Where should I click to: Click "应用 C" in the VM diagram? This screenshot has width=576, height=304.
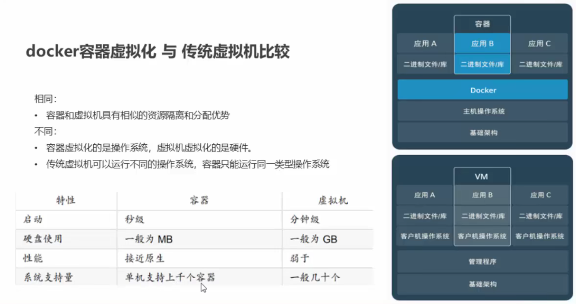click(540, 195)
